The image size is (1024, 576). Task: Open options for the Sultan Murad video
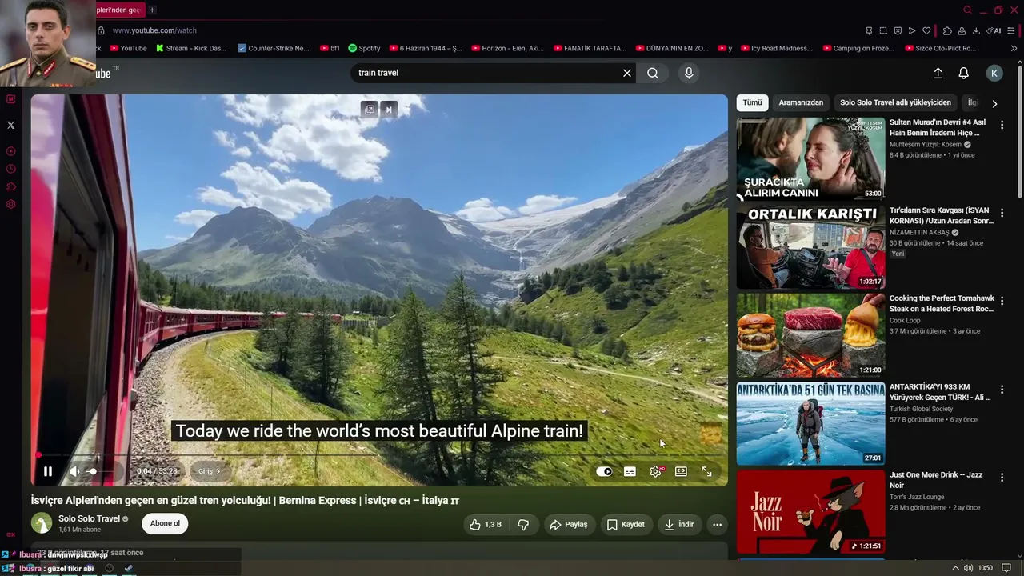tap(1002, 125)
